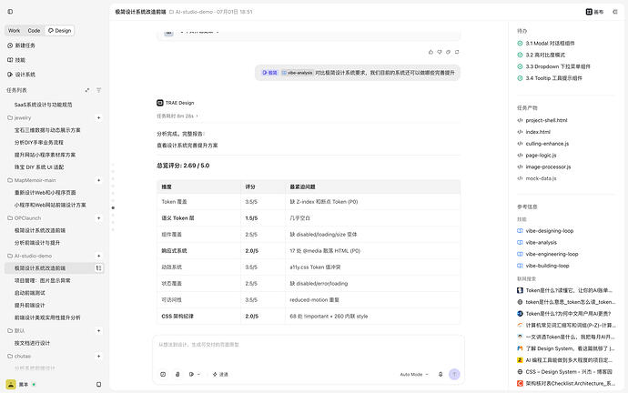The image size is (628, 393).
Task: Attach a file with the paperclip icon
Action: [177, 375]
